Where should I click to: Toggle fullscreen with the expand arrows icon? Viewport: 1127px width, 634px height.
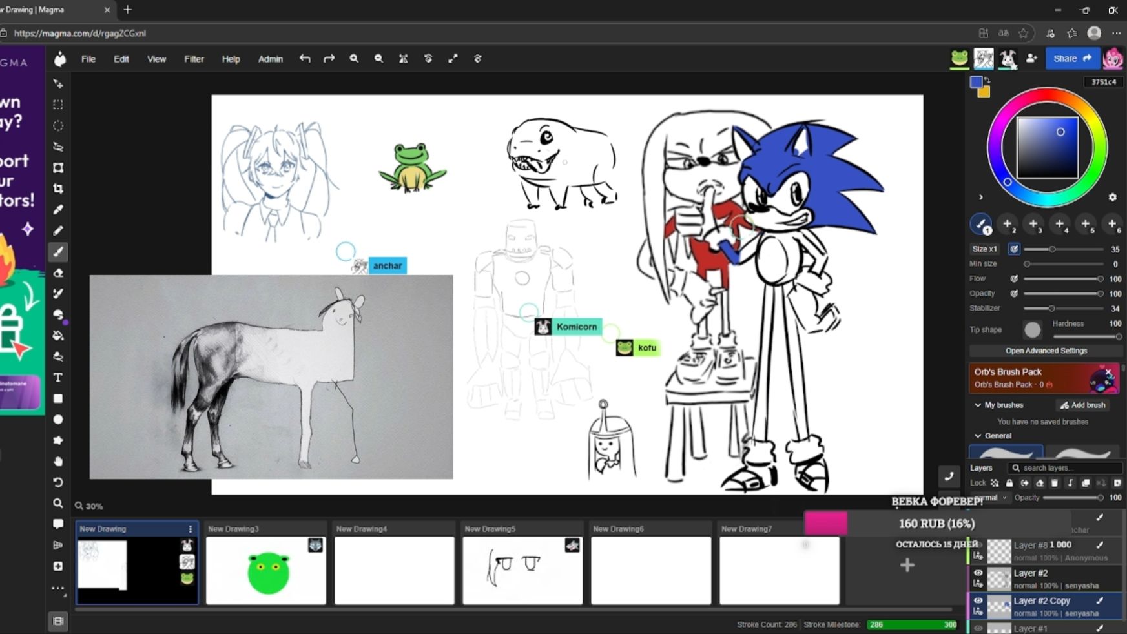(x=453, y=59)
